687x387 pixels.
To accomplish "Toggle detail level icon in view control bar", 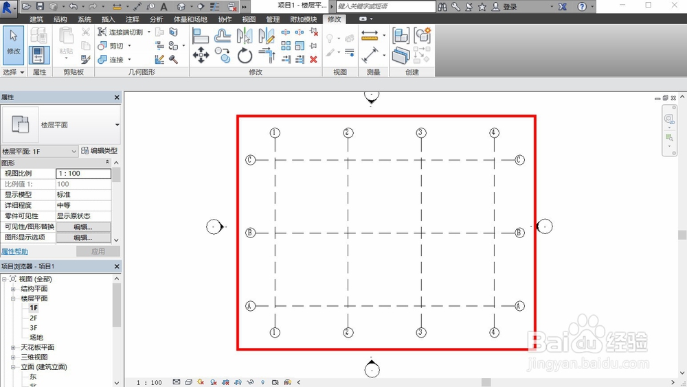I will [176, 382].
